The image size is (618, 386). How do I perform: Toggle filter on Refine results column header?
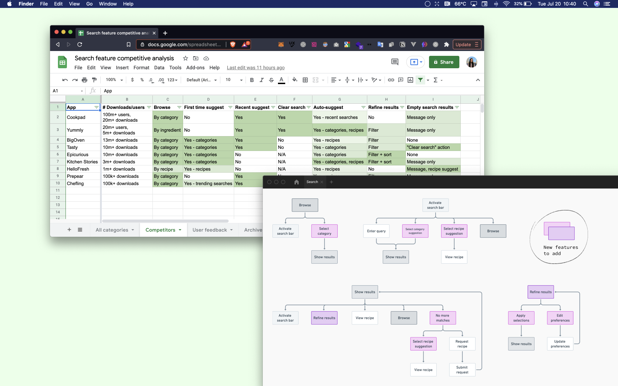[x=402, y=108]
